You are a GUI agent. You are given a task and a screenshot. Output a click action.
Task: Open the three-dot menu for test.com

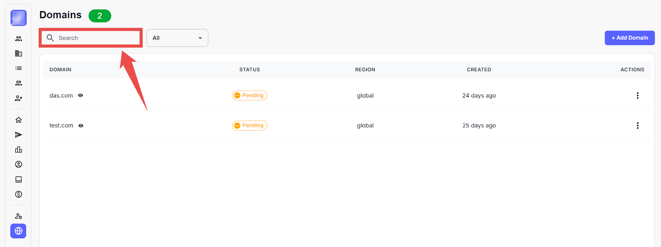point(637,126)
